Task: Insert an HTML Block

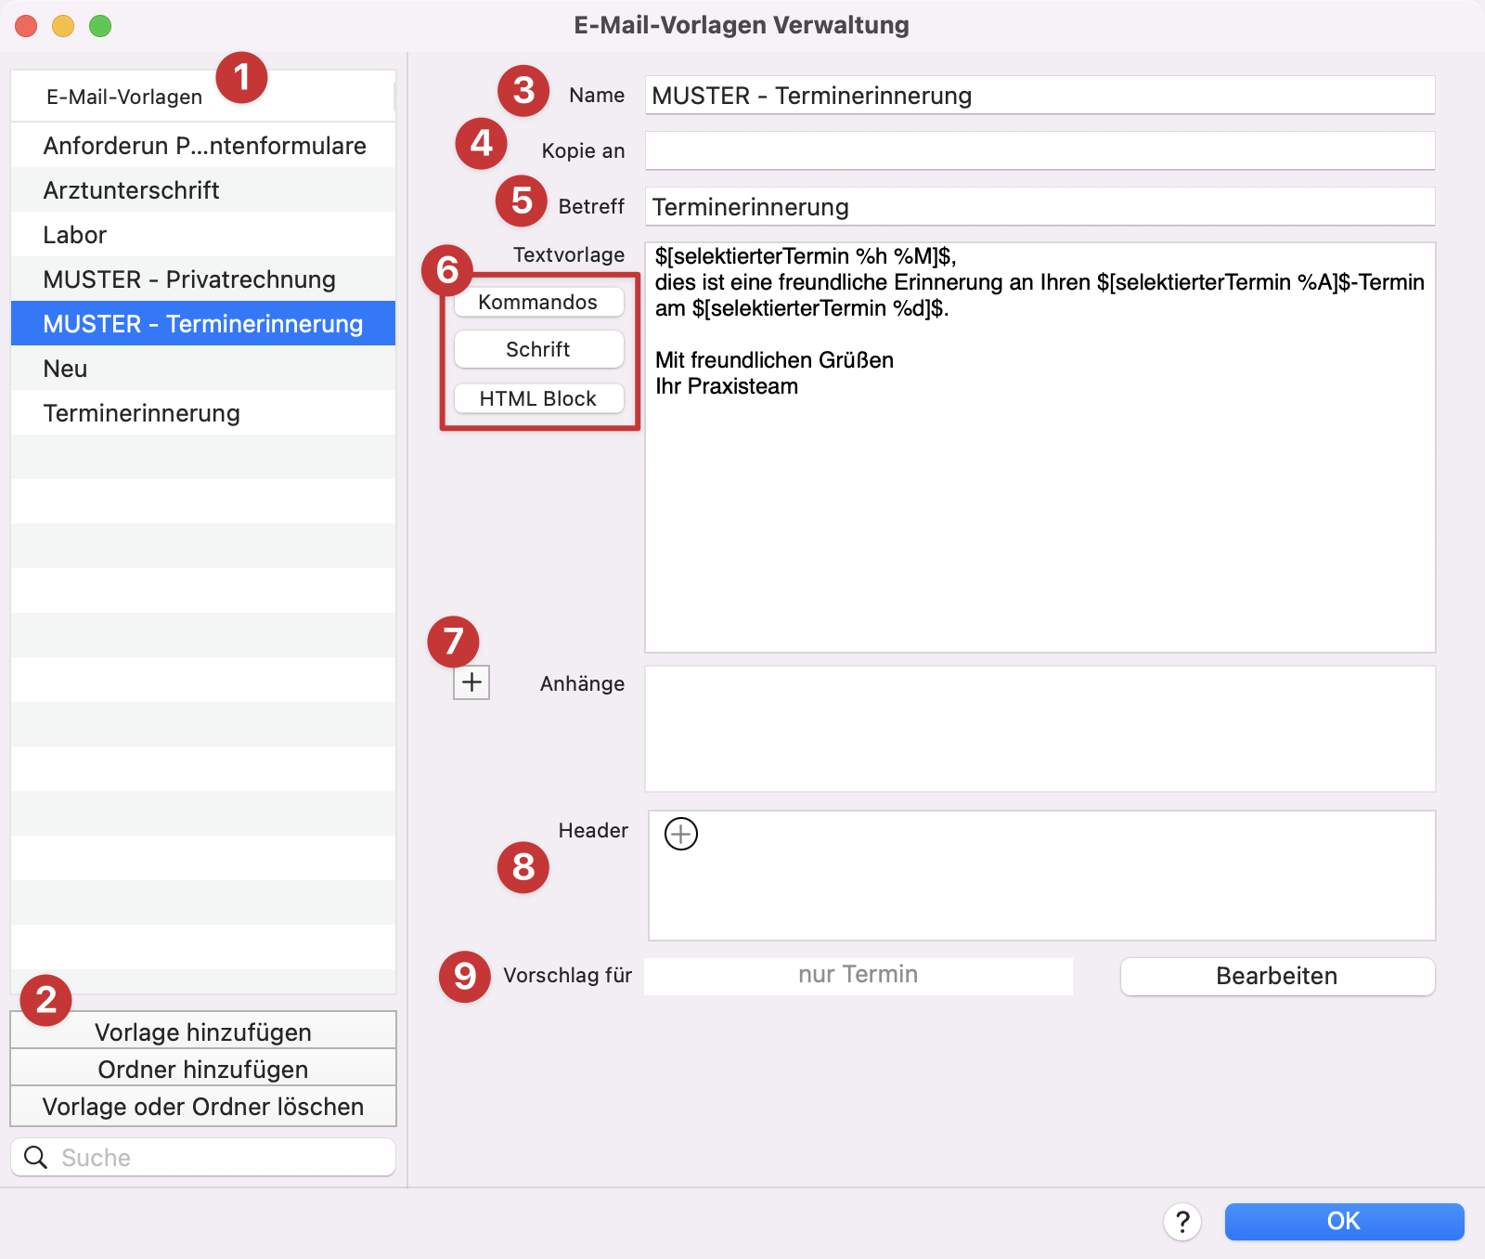Action: pos(538,398)
